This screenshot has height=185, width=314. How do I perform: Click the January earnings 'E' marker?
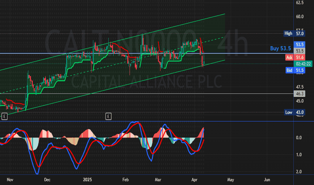(x=108, y=116)
